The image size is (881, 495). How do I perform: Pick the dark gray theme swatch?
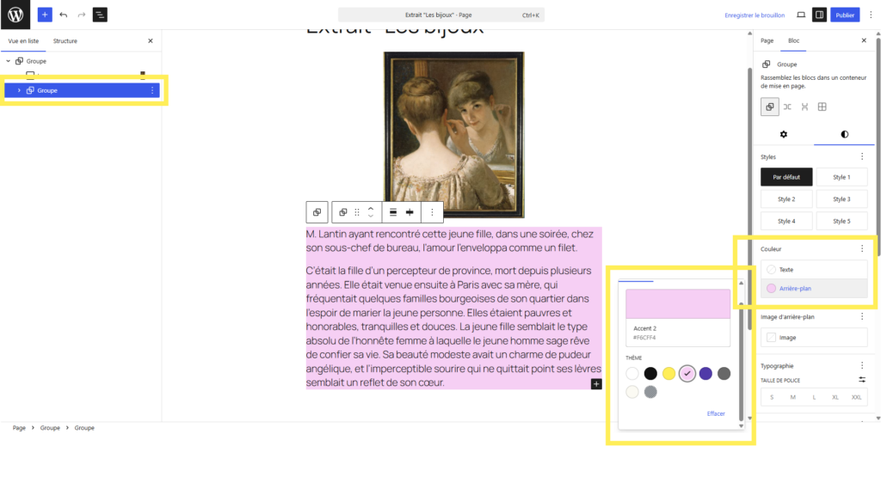pos(724,373)
